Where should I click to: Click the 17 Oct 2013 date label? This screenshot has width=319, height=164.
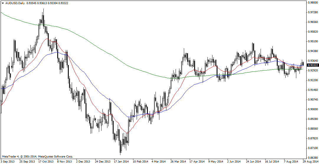pos(46,161)
